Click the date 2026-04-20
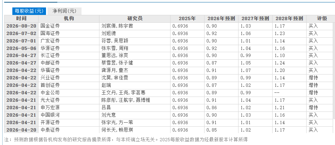 [x=21, y=130]
